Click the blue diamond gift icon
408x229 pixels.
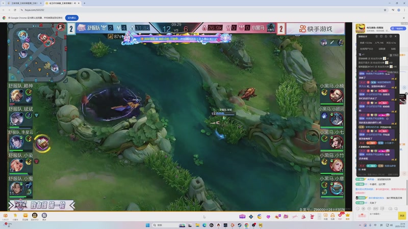click(251, 216)
